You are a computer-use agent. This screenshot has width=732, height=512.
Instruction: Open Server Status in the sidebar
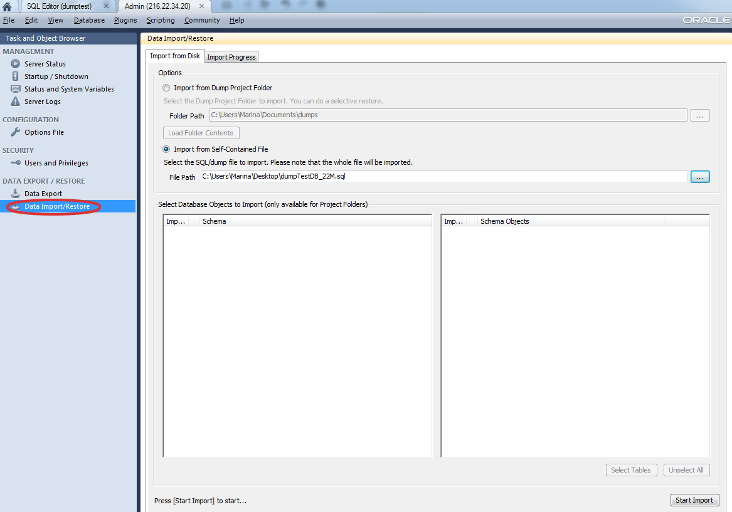coord(45,64)
